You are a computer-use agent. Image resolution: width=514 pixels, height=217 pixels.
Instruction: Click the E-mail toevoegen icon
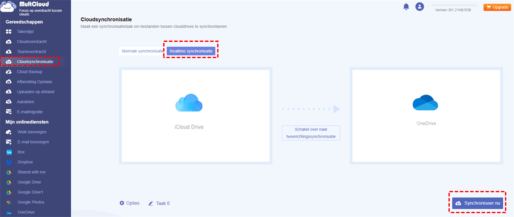pyautogui.click(x=9, y=142)
